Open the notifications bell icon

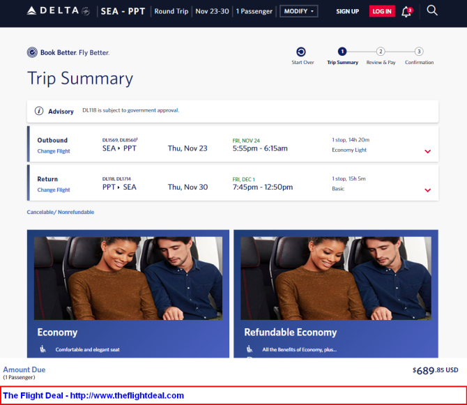tap(406, 12)
